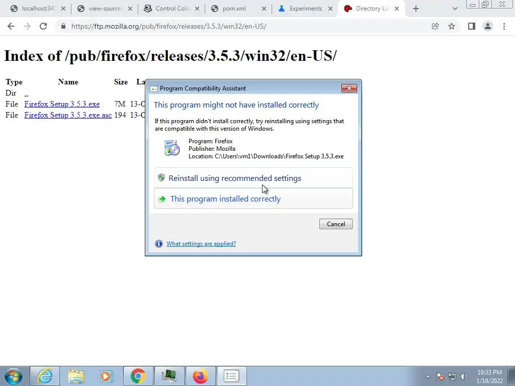
Task: Close the Control Colla tab
Action: [x=197, y=9]
